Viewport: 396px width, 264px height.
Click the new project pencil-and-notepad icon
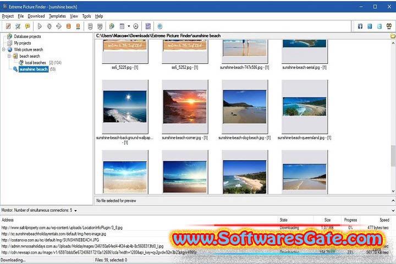click(8, 26)
